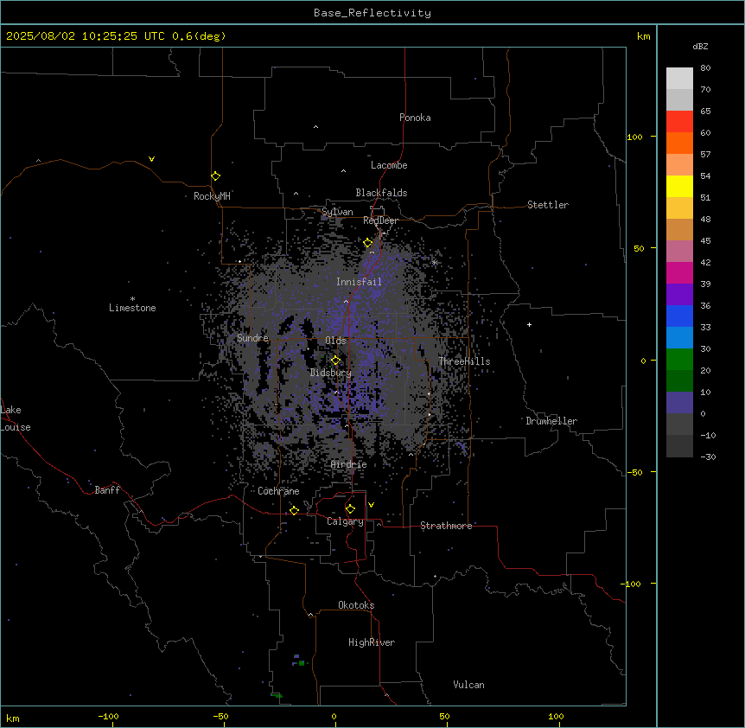Click the Ponoka city label
Viewport: 745px width, 728px height.
coord(415,118)
